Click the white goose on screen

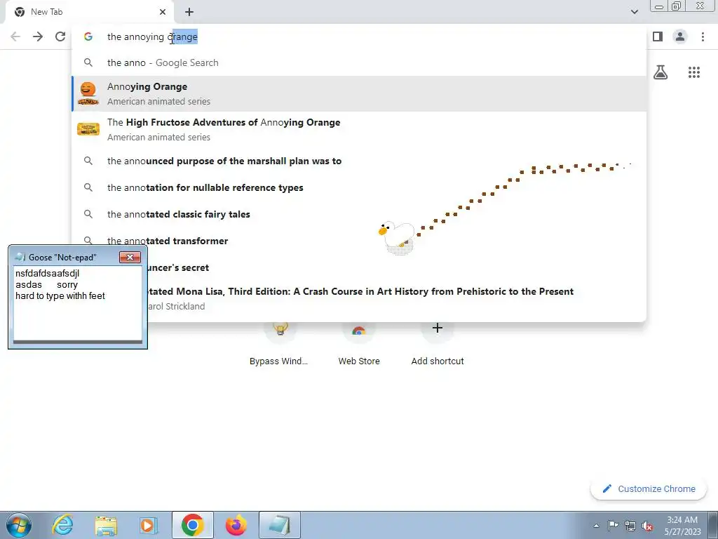[398, 236]
